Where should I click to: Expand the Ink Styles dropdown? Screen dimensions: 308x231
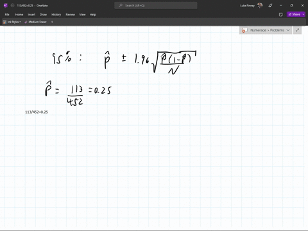pos(12,22)
